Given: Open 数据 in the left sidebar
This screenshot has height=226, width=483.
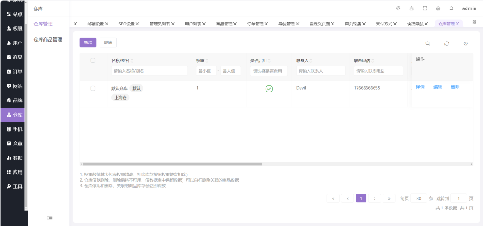Looking at the screenshot, I should [x=15, y=158].
